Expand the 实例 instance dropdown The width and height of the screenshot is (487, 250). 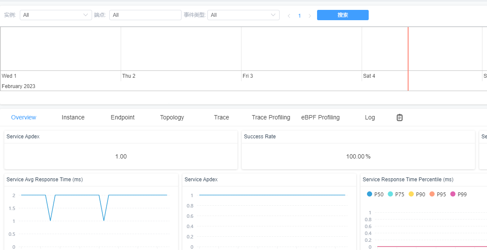[x=56, y=15]
